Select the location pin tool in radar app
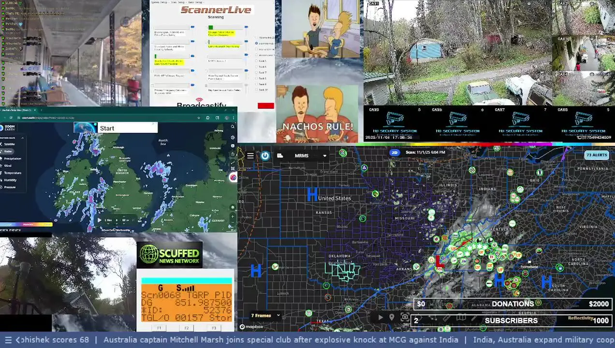Screen dimensions: 615x348 [392, 318]
